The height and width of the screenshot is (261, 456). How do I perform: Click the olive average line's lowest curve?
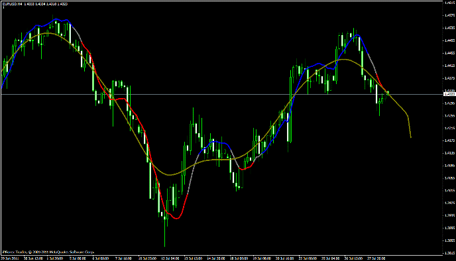tap(170, 175)
